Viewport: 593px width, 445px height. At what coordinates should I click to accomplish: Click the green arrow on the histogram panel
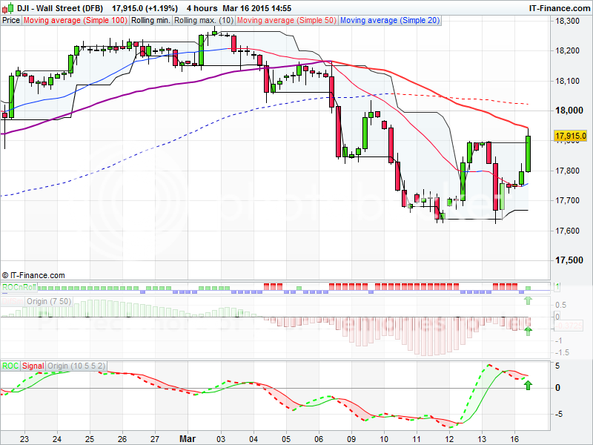tap(528, 331)
